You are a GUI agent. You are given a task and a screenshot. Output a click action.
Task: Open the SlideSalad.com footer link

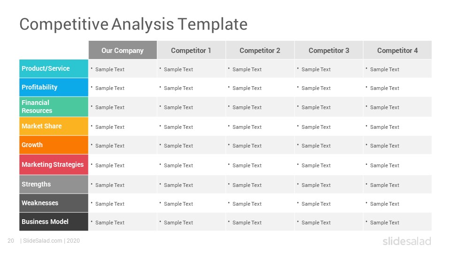(43, 241)
